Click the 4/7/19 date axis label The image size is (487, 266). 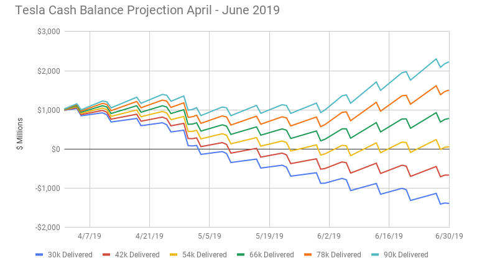point(90,236)
